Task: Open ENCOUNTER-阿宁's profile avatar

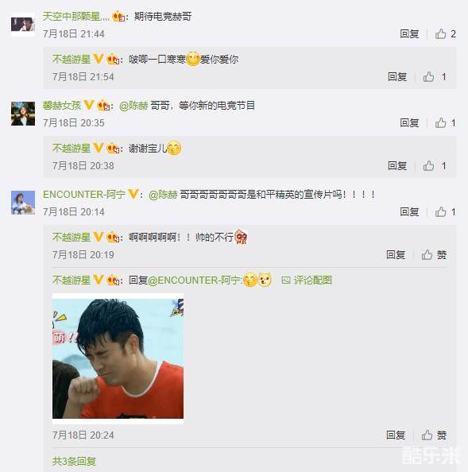Action: 23,203
